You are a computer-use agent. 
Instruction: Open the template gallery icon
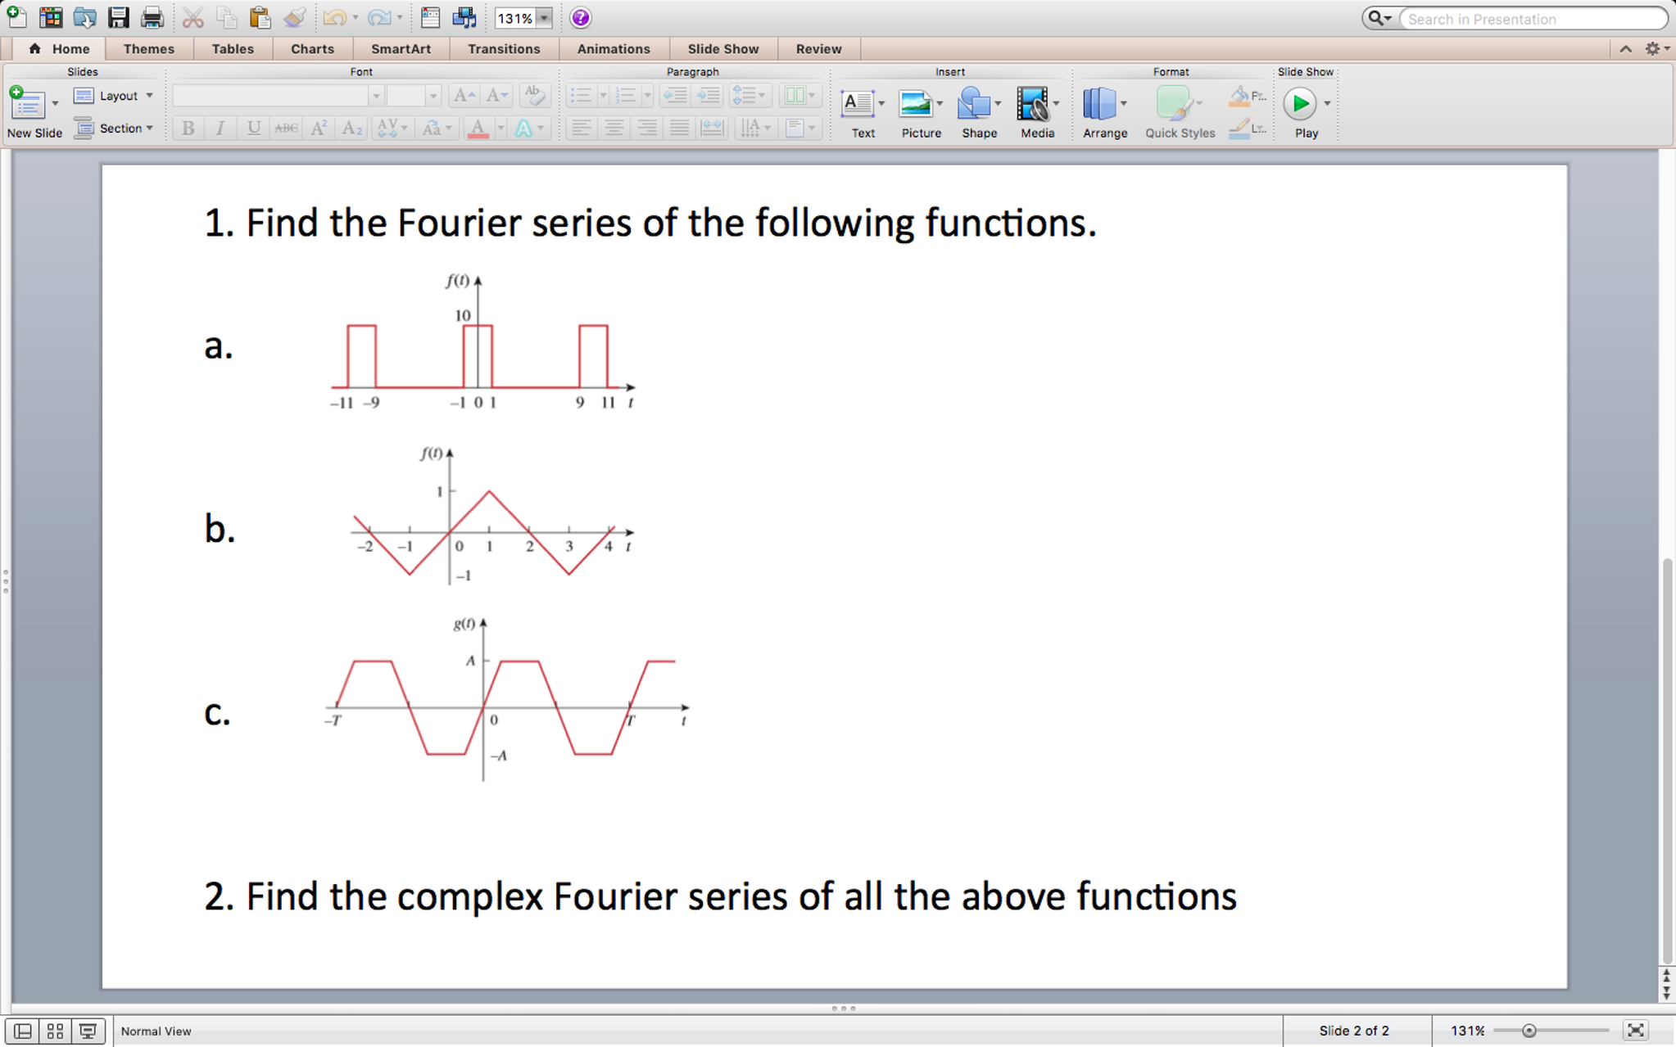tap(51, 17)
